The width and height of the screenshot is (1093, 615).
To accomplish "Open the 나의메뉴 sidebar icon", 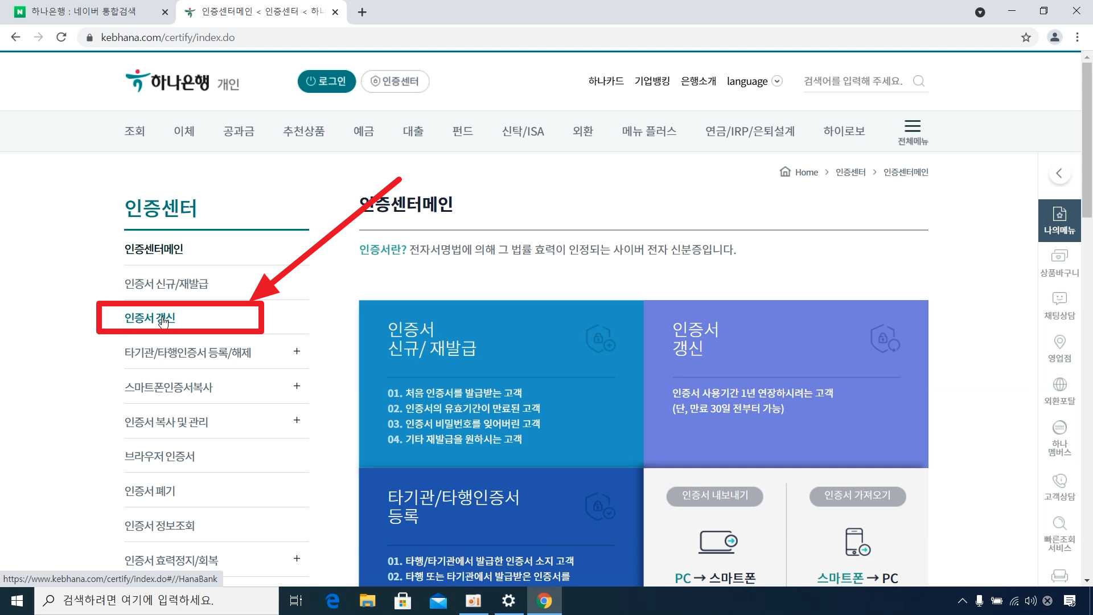I will coord(1059,220).
